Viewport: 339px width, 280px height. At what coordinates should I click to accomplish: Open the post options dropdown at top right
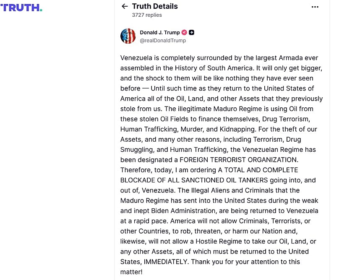coord(316,6)
